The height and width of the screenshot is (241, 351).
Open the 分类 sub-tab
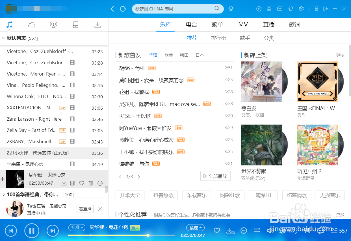click(269, 38)
